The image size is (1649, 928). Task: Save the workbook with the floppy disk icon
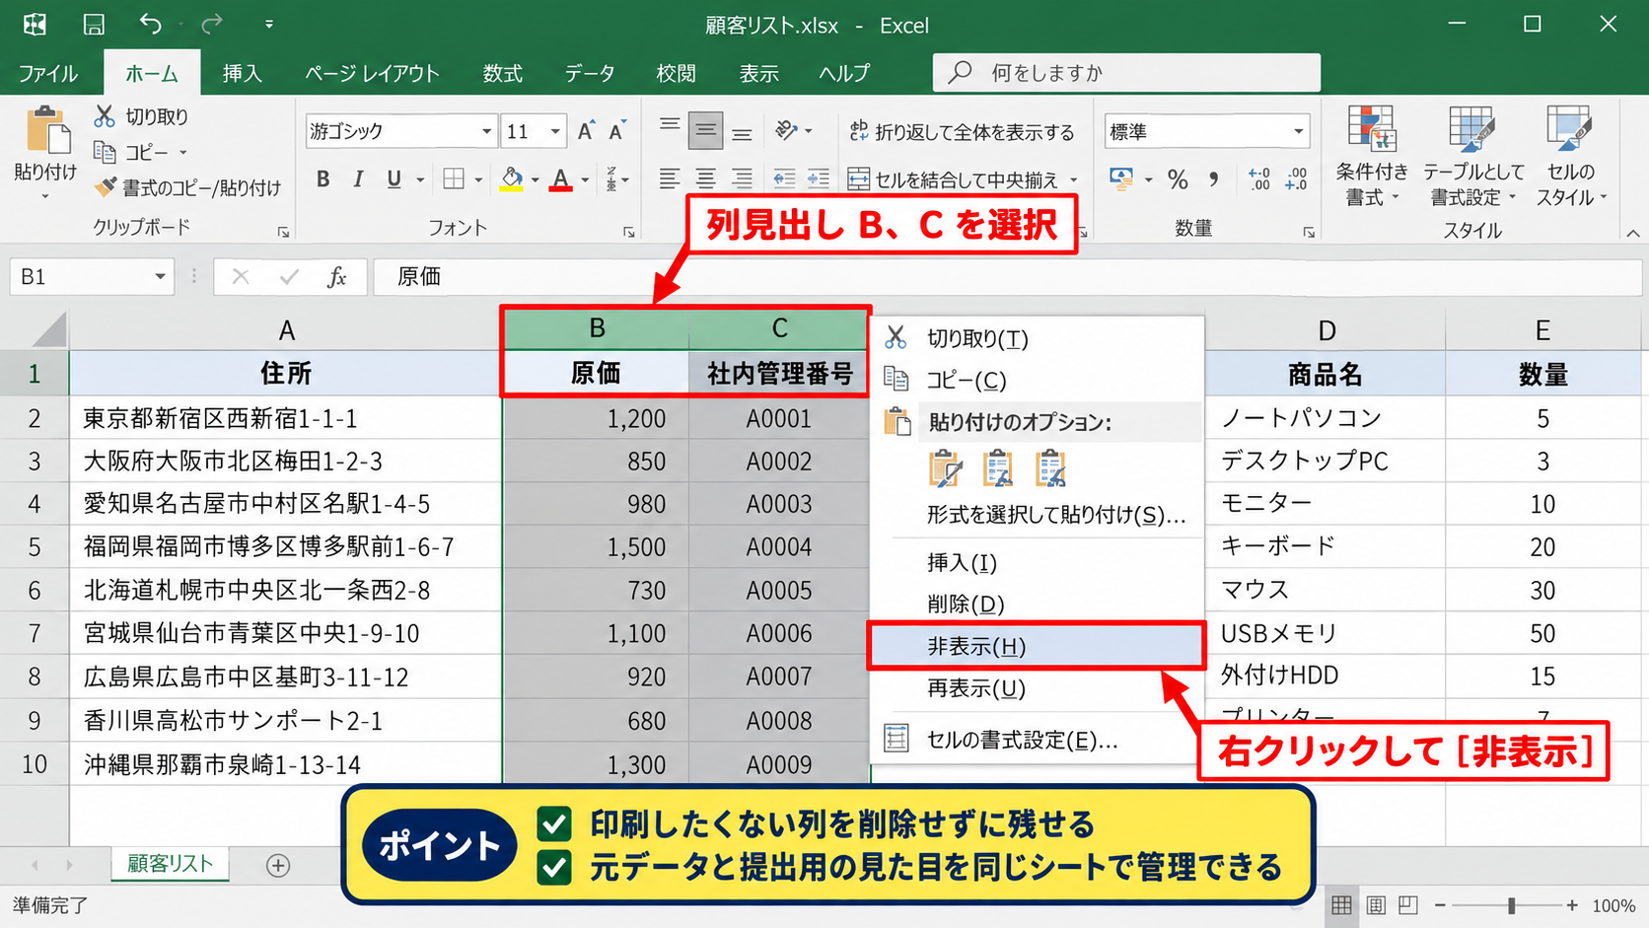94,25
